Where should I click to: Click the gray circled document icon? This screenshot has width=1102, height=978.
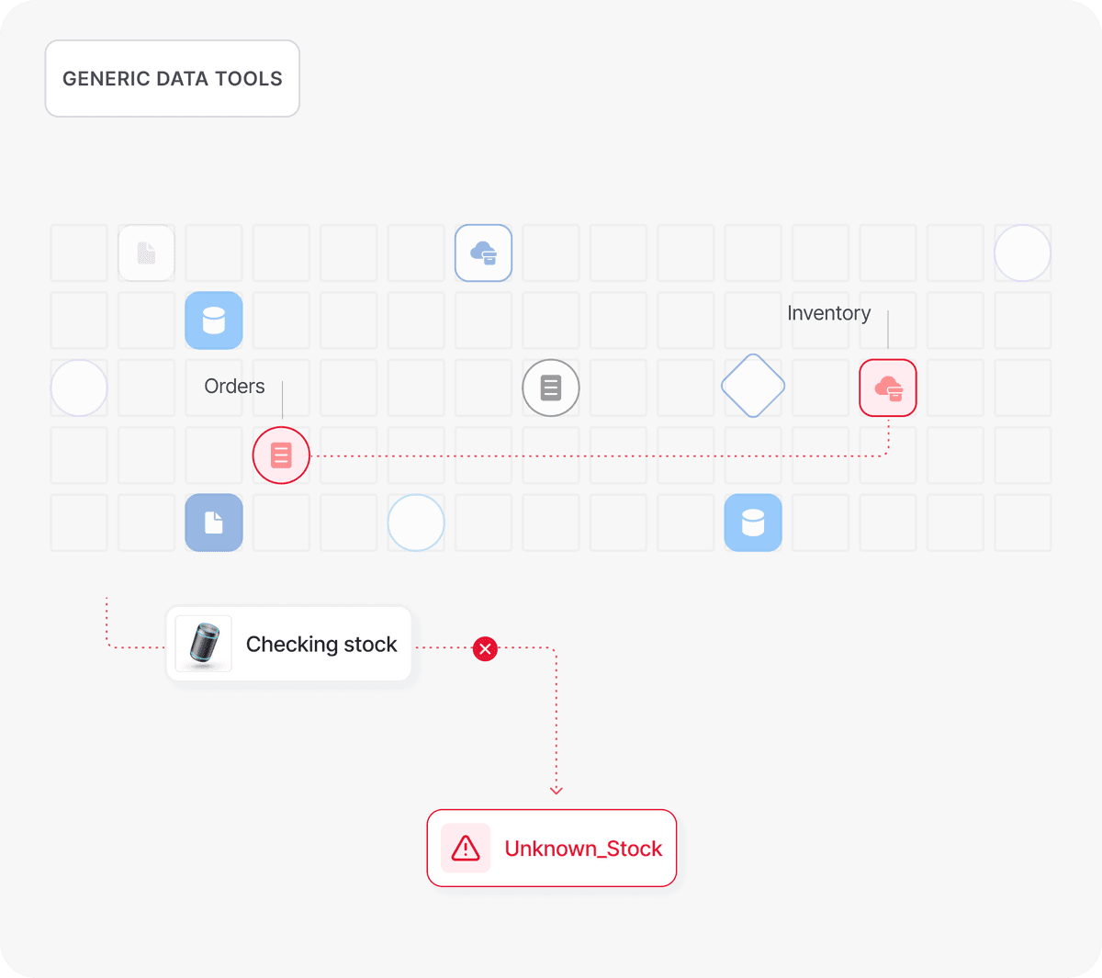coord(551,388)
